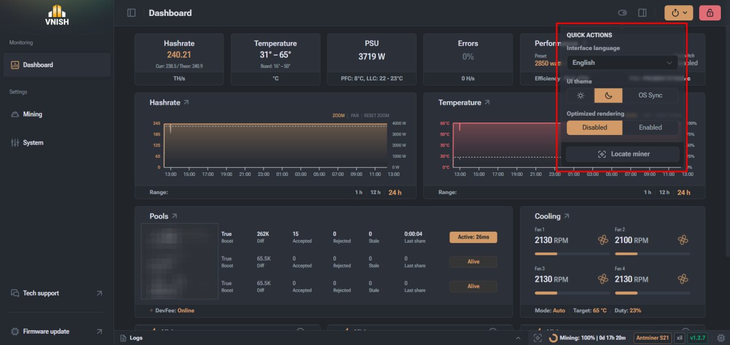
Task: Set optimized rendering to Enabled
Action: (x=650, y=128)
